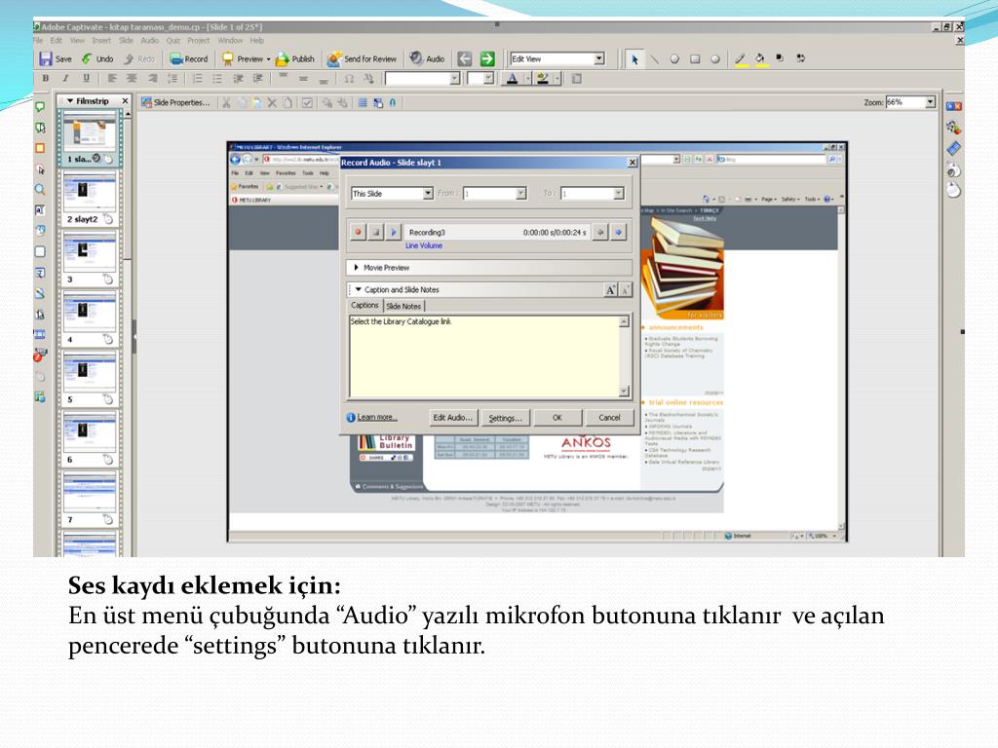Switch to the Slide Notes tab
Viewport: 998px width, 748px height.
coord(403,306)
